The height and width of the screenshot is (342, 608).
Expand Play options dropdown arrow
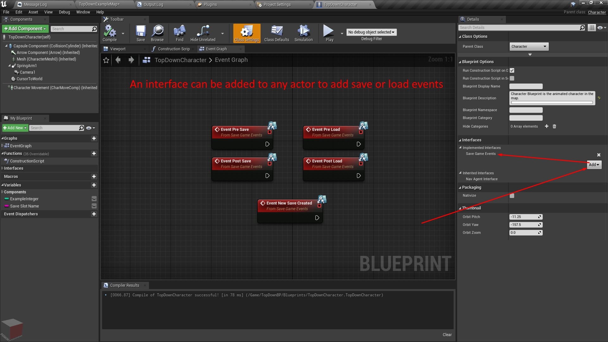tap(342, 33)
